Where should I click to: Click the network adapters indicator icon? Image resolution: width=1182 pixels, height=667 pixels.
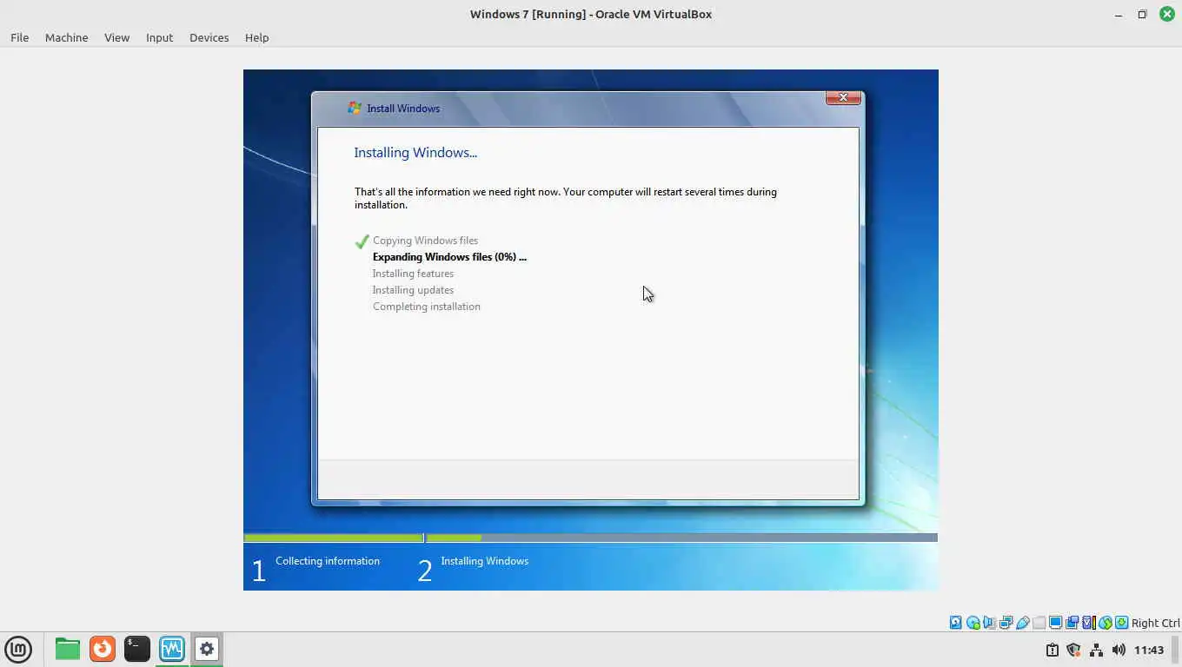tap(1006, 623)
